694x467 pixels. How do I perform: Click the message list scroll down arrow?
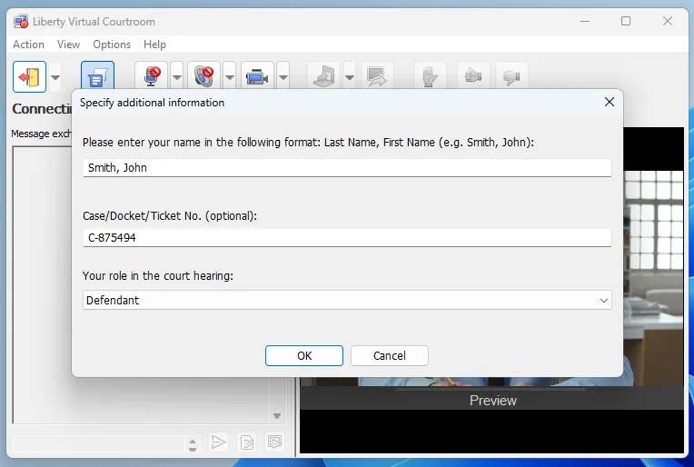coord(277,415)
